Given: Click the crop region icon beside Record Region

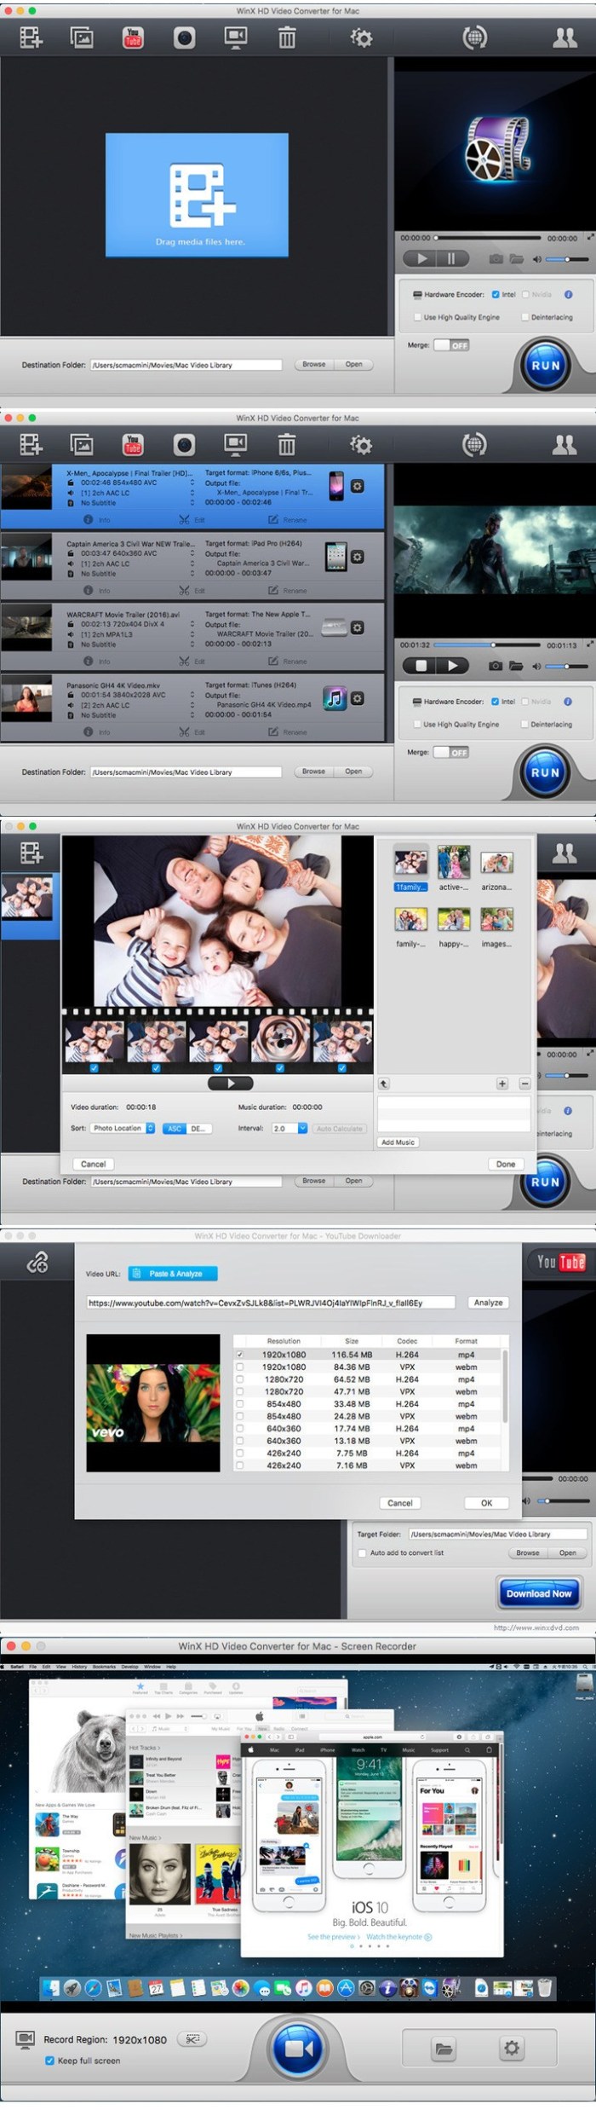Looking at the screenshot, I should [193, 2039].
